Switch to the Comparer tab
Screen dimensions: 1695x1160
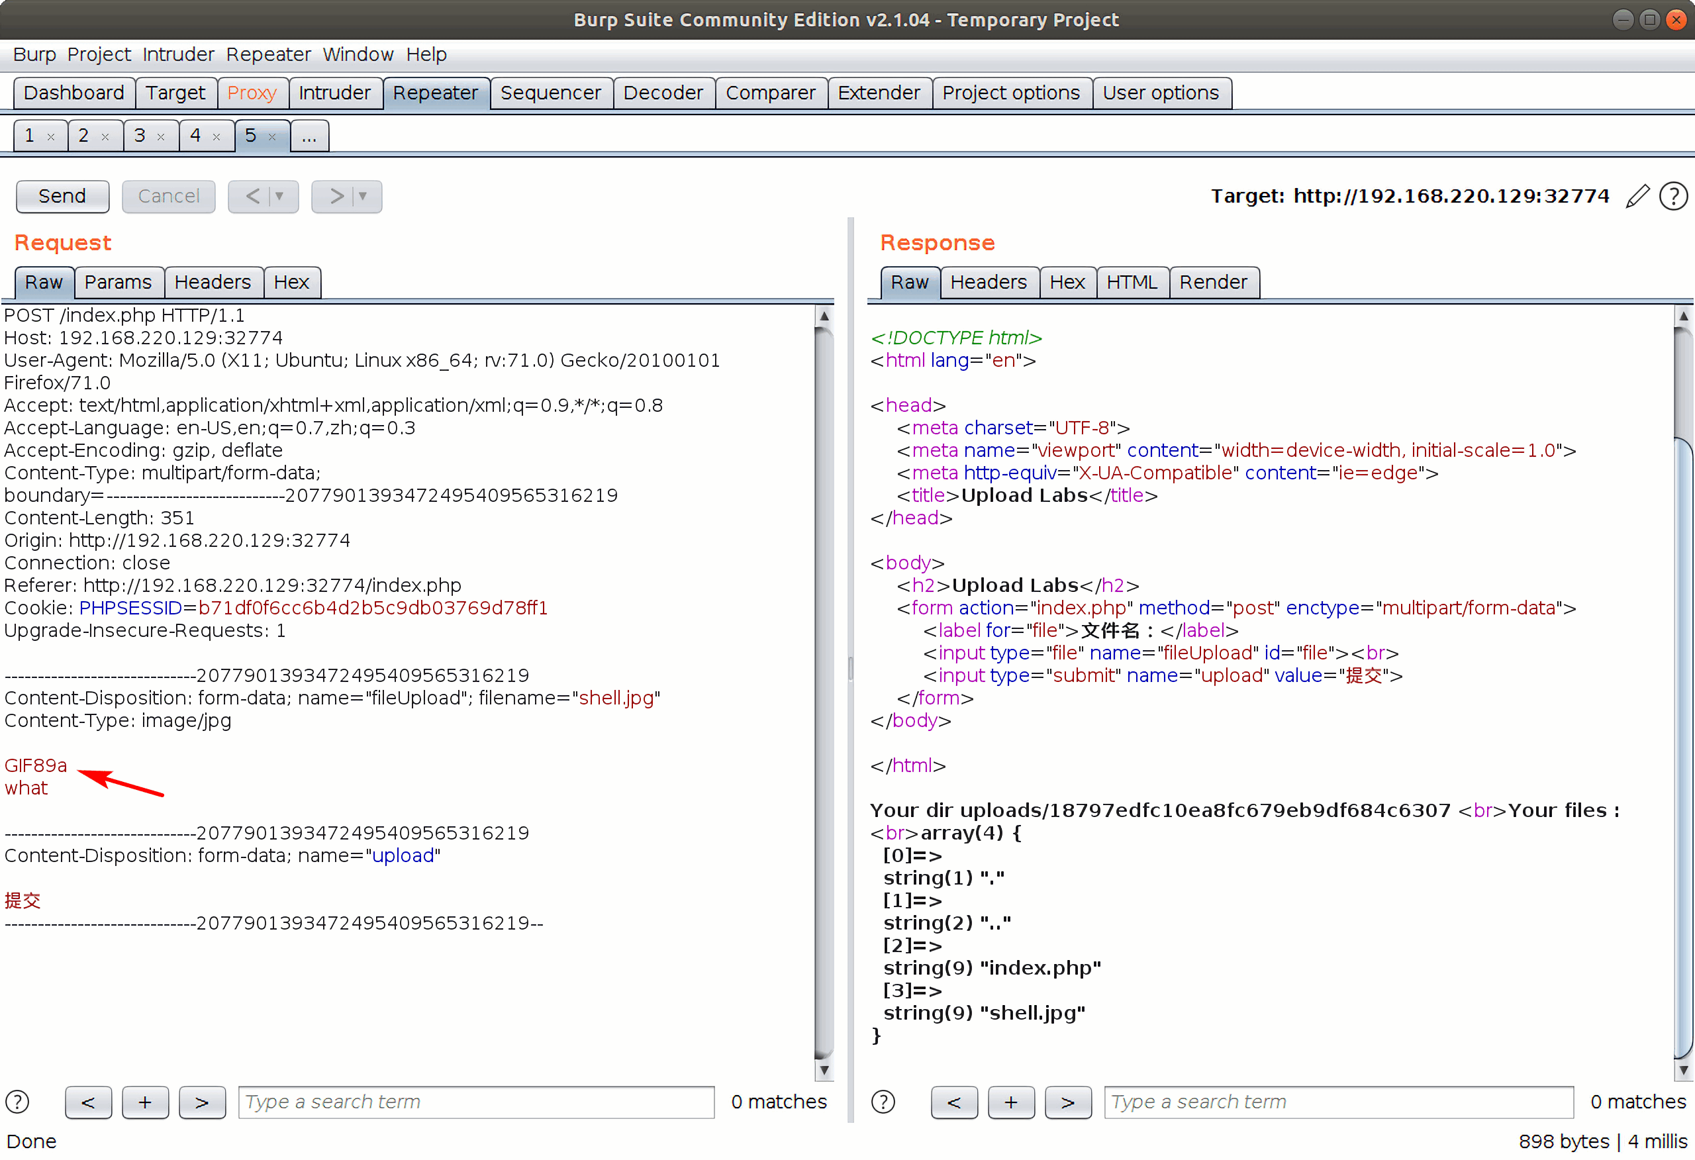(771, 93)
